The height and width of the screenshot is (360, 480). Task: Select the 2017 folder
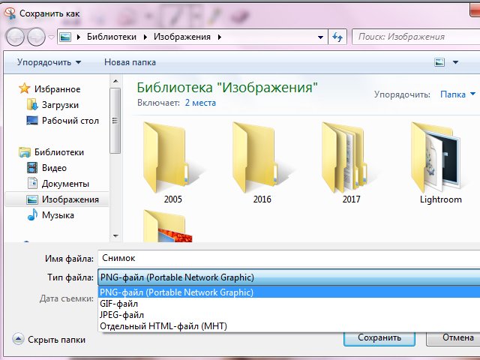(351, 163)
